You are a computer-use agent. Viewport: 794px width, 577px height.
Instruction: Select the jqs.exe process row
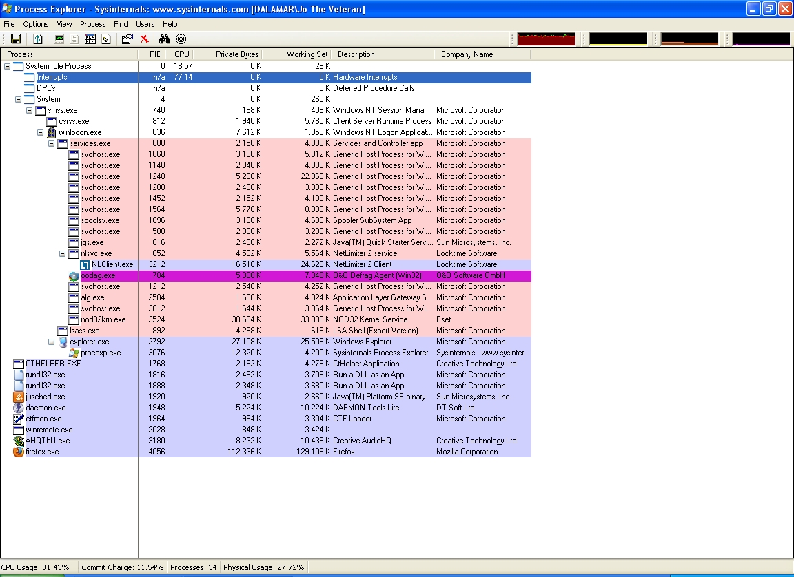(x=266, y=243)
